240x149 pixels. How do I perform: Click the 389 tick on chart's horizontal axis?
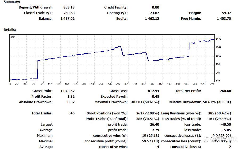152,84
